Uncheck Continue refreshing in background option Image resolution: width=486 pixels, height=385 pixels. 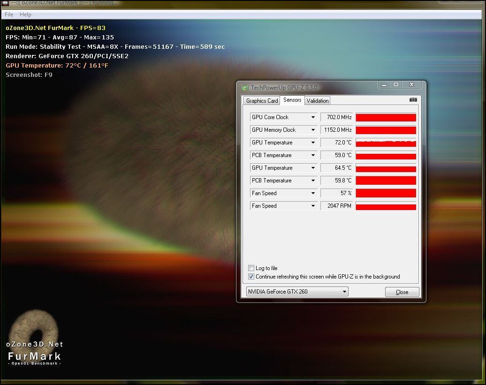[251, 277]
